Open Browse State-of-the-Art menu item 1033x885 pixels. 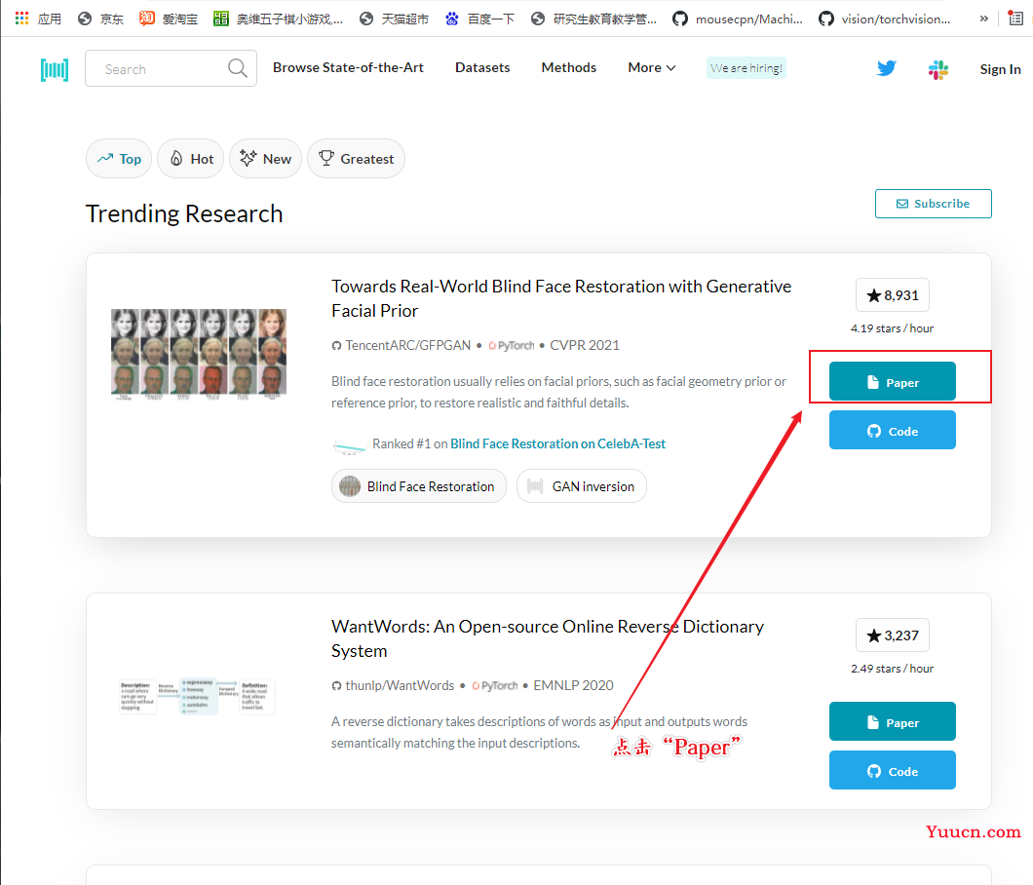[x=348, y=67]
